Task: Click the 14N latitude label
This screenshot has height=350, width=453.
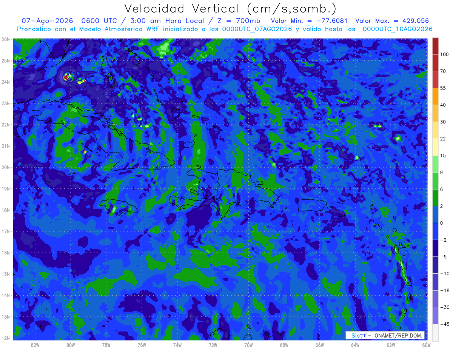Action: click(6, 295)
